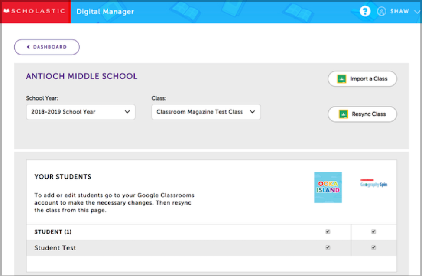The image size is (422, 276).
Task: Uncheck Geography Spin for Student Test
Action: tap(373, 248)
